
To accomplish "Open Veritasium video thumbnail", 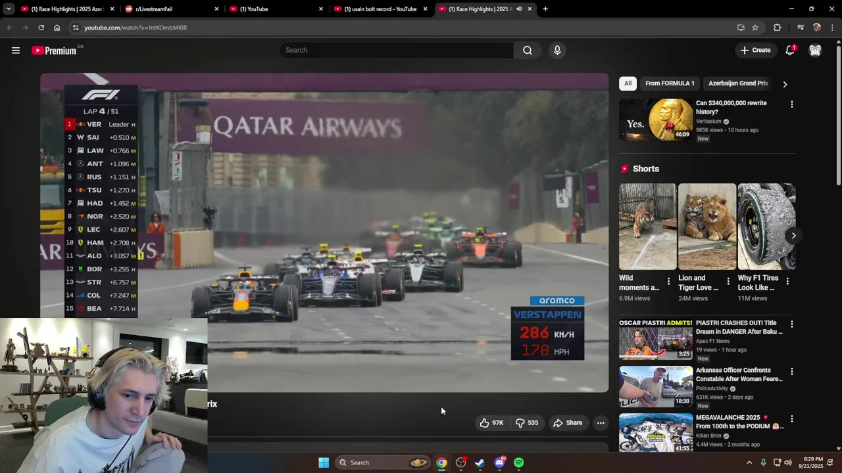I will point(656,120).
